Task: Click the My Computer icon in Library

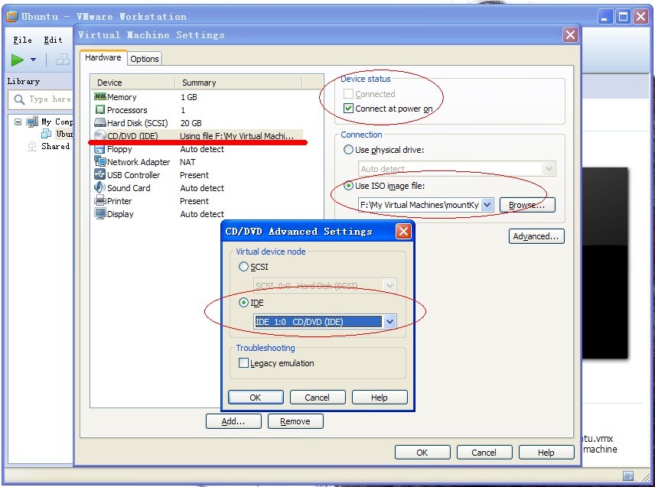Action: pyautogui.click(x=32, y=122)
